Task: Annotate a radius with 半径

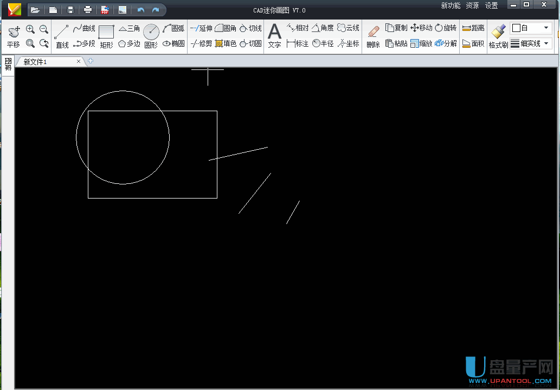Action: pos(323,43)
